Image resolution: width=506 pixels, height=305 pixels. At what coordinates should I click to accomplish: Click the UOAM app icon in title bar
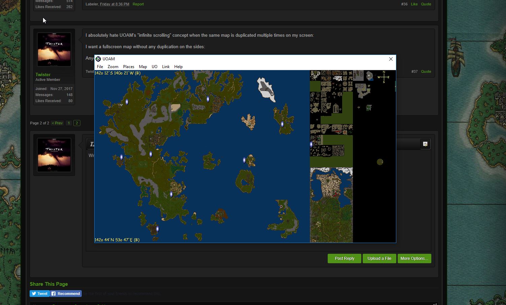coord(98,59)
